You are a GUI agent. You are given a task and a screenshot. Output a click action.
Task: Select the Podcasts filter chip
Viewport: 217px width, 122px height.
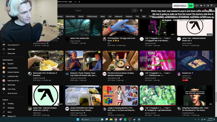coord(129,17)
